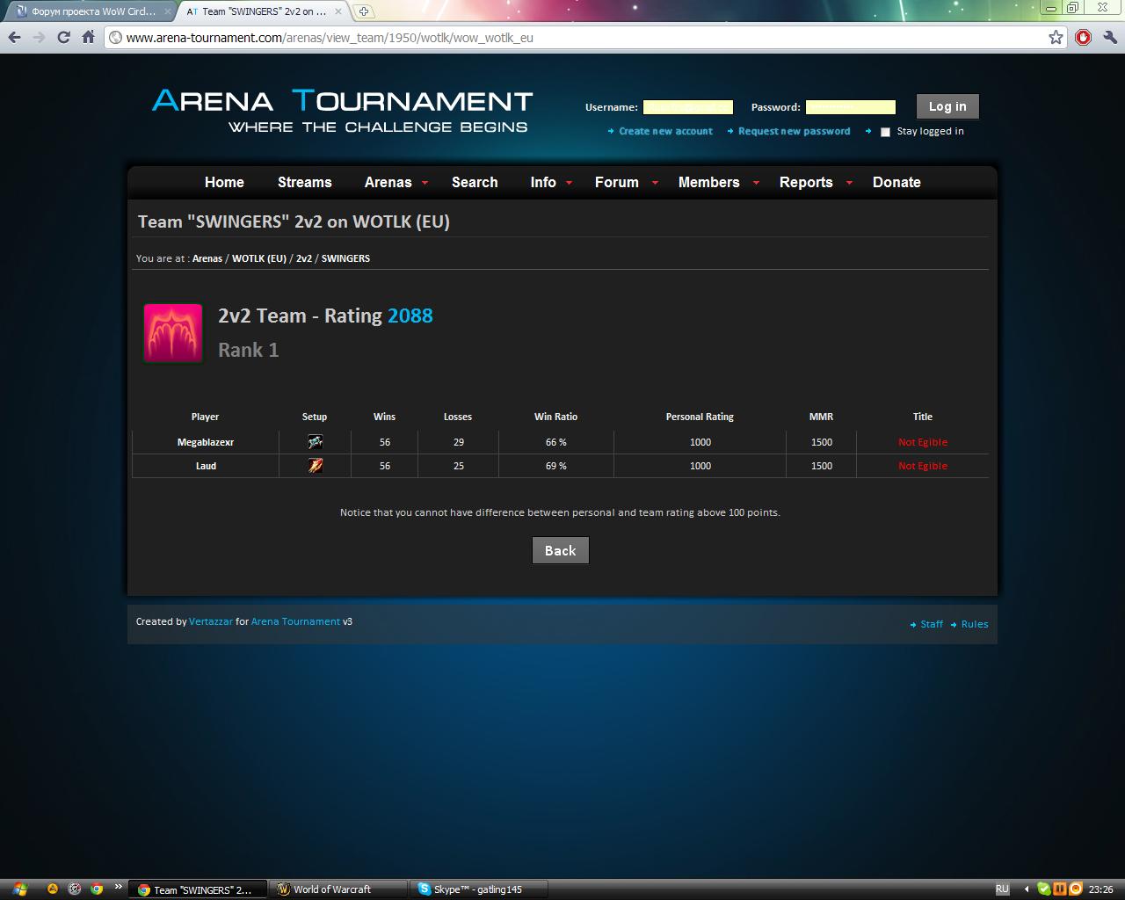Reload the page with the refresh icon
Viewport: 1125px width, 900px height.
pos(63,37)
